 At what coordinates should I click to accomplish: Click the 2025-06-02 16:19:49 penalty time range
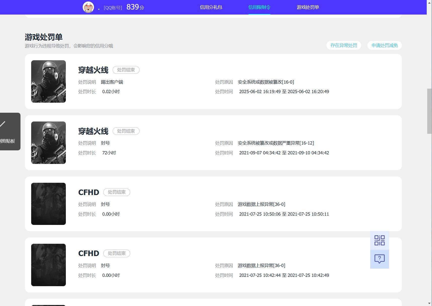coord(284,92)
